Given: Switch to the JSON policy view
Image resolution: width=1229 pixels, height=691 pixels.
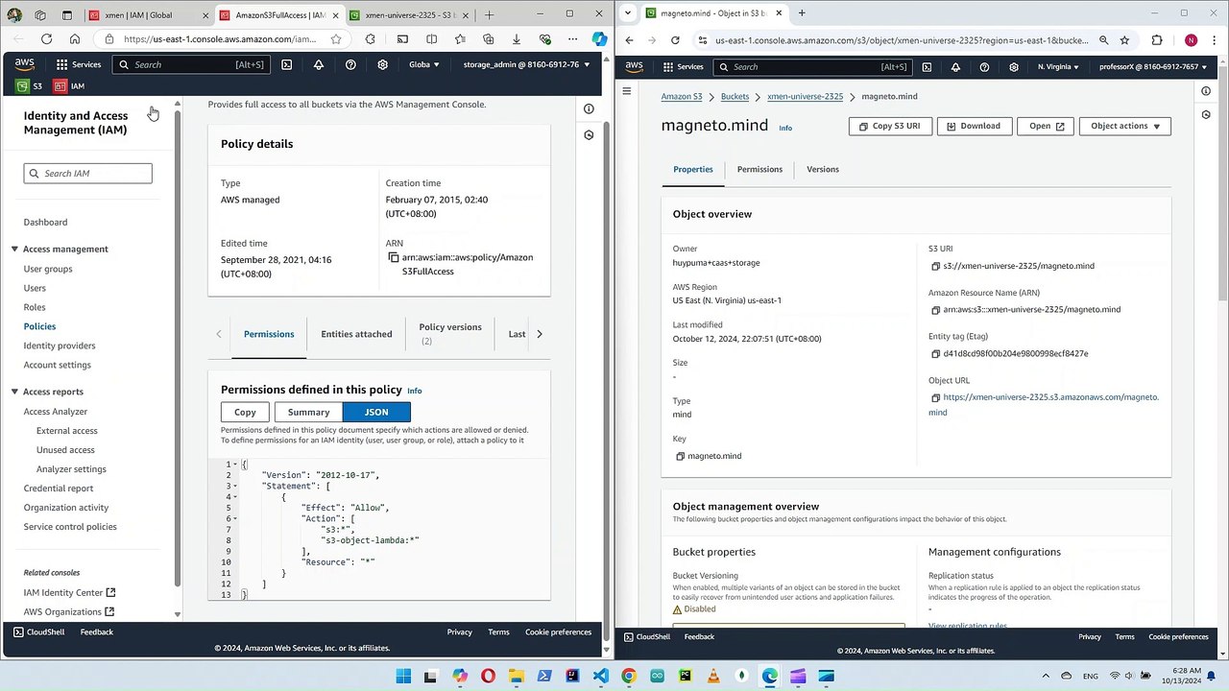Looking at the screenshot, I should [x=376, y=413].
